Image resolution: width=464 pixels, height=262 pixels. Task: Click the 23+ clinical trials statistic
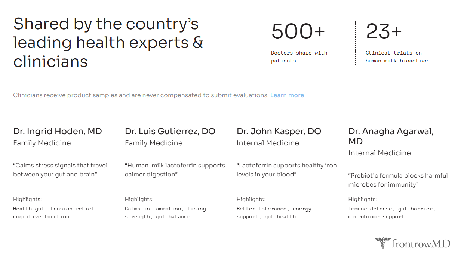point(384,31)
